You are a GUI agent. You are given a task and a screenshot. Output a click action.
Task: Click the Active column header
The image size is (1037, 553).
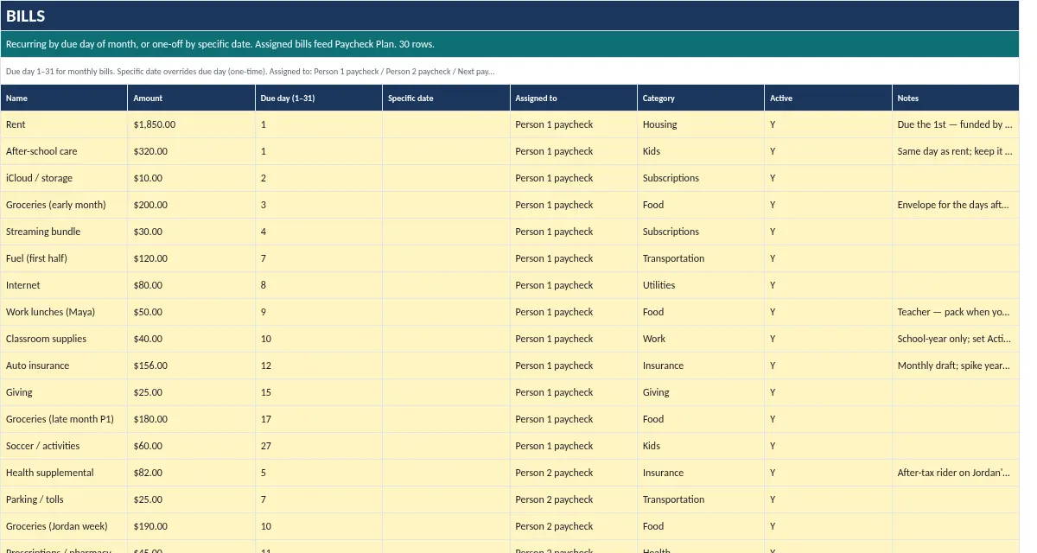coord(828,98)
